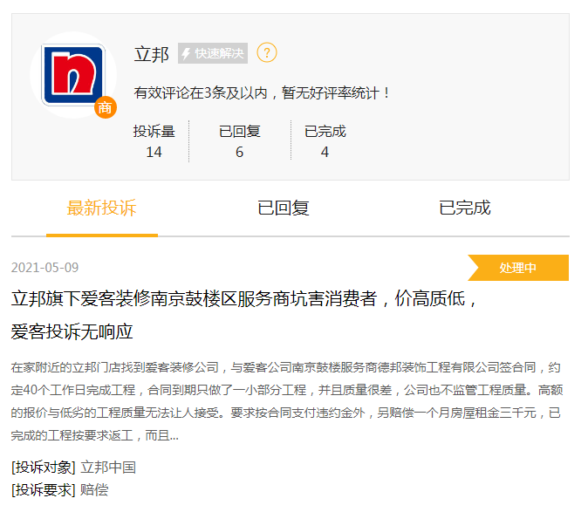Viewport: 588px width, 512px height.
Task: Open the complaint summary starting 在家附近的立邦门店
Action: (287, 401)
